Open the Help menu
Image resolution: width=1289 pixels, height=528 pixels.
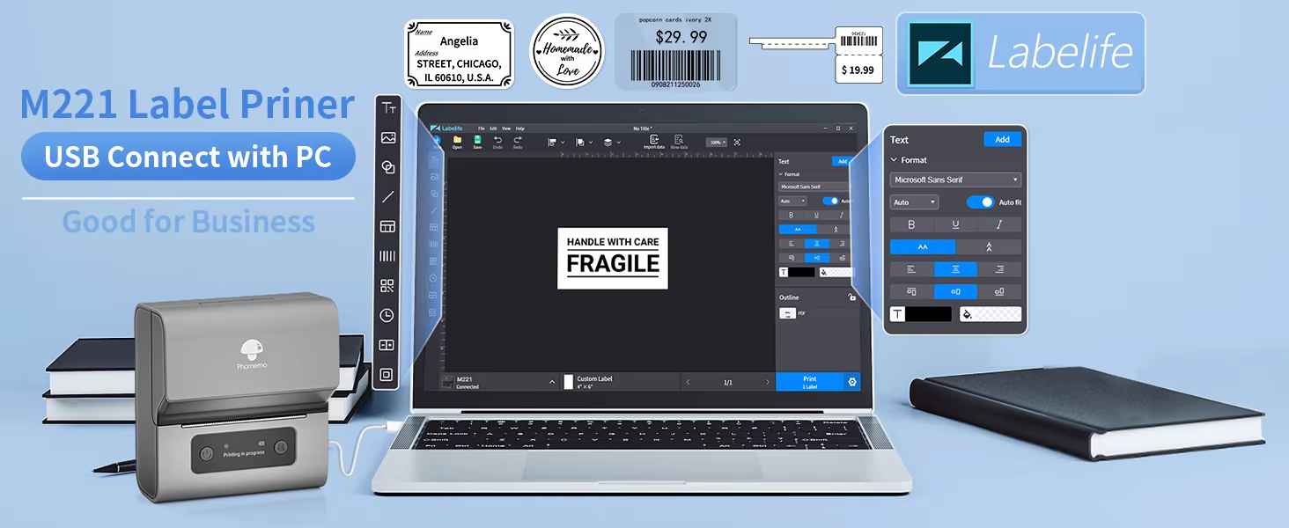519,128
